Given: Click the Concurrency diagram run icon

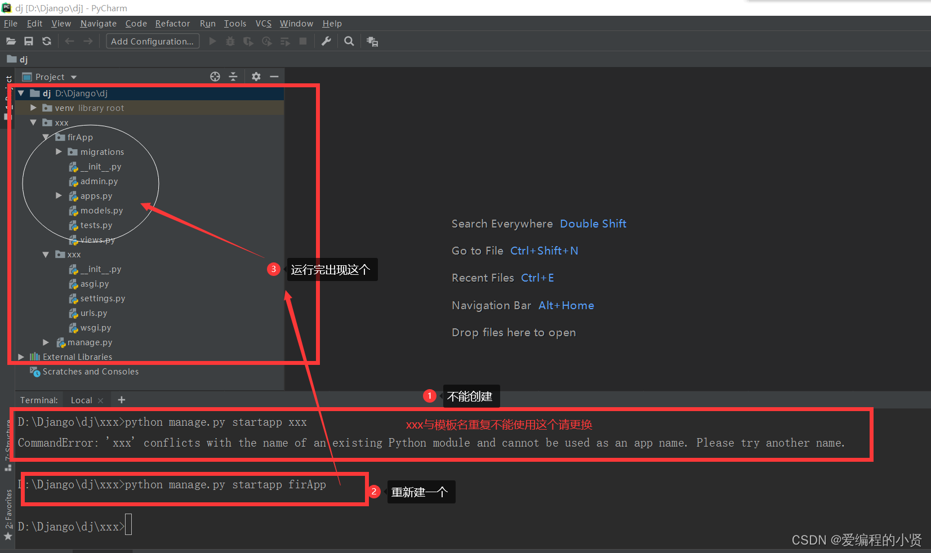Looking at the screenshot, I should pos(285,41).
